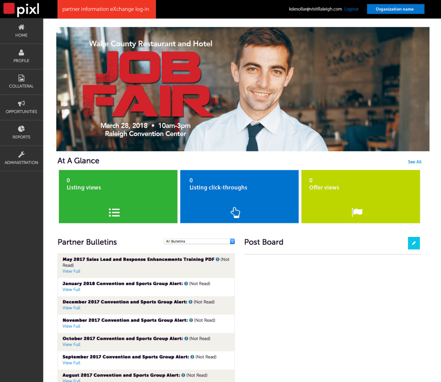The width and height of the screenshot is (441, 382).
Task: View Full for January 2018 Alert
Action: (71, 290)
